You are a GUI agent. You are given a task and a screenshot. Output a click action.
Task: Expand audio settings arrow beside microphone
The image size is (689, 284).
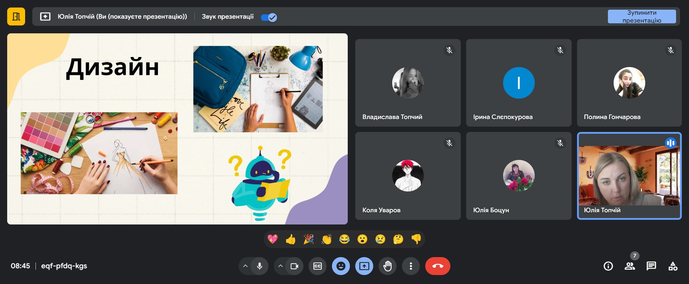point(245,266)
